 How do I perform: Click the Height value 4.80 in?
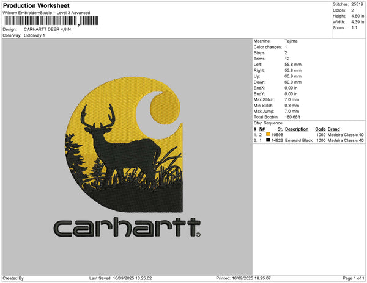358,16
